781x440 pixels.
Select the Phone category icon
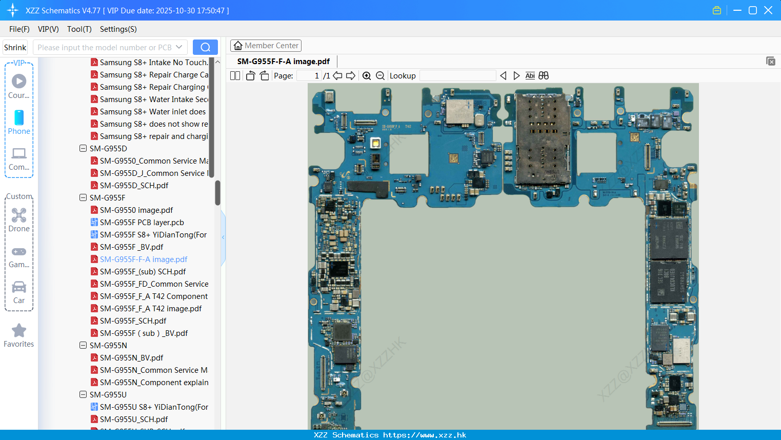pos(19,117)
